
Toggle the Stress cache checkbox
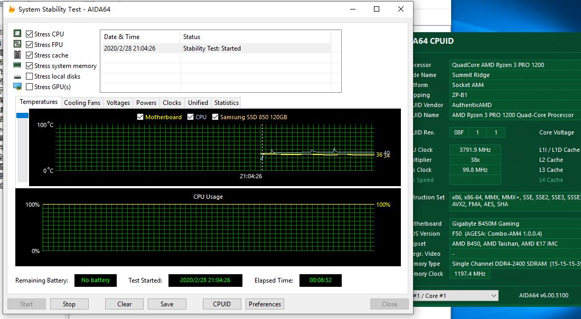[29, 55]
